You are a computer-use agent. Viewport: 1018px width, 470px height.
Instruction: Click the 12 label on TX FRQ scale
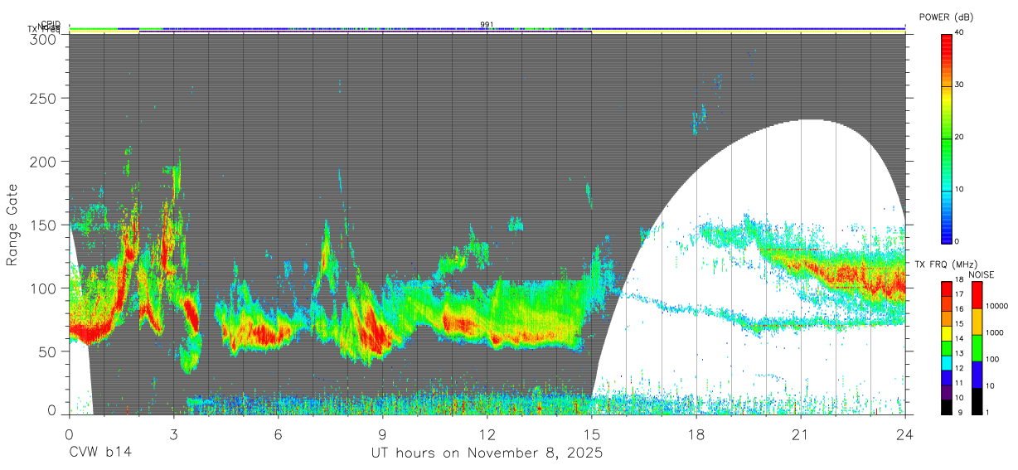tap(961, 368)
